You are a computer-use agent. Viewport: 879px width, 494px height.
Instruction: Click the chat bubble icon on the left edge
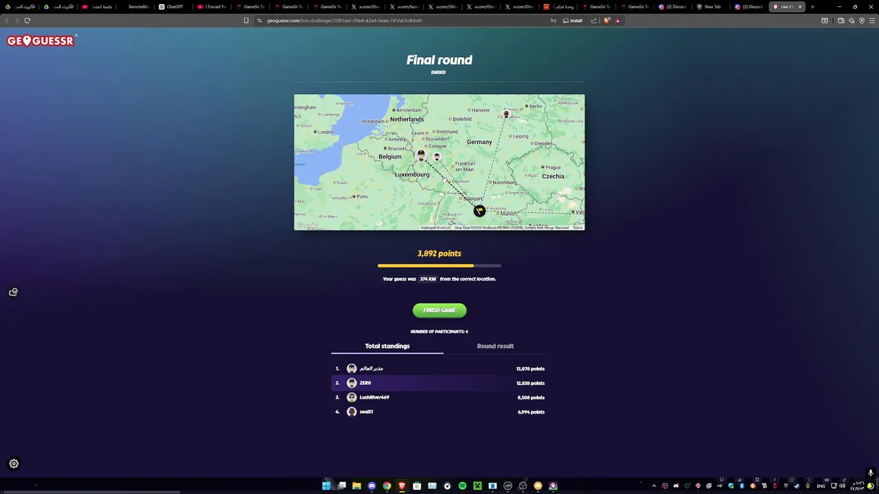[13, 292]
